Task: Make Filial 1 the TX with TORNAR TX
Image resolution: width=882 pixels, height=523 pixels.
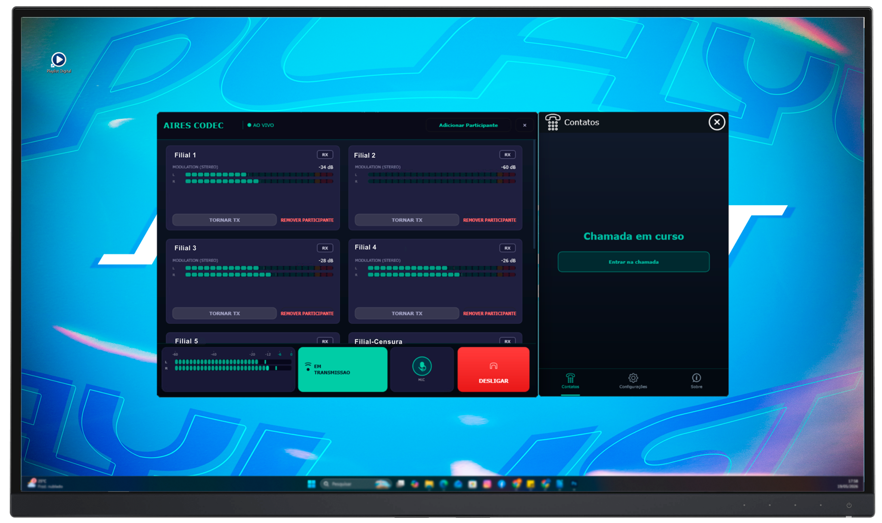Action: [x=224, y=220]
